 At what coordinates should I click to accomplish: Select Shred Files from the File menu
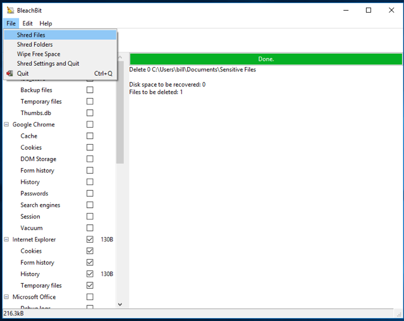pos(31,35)
